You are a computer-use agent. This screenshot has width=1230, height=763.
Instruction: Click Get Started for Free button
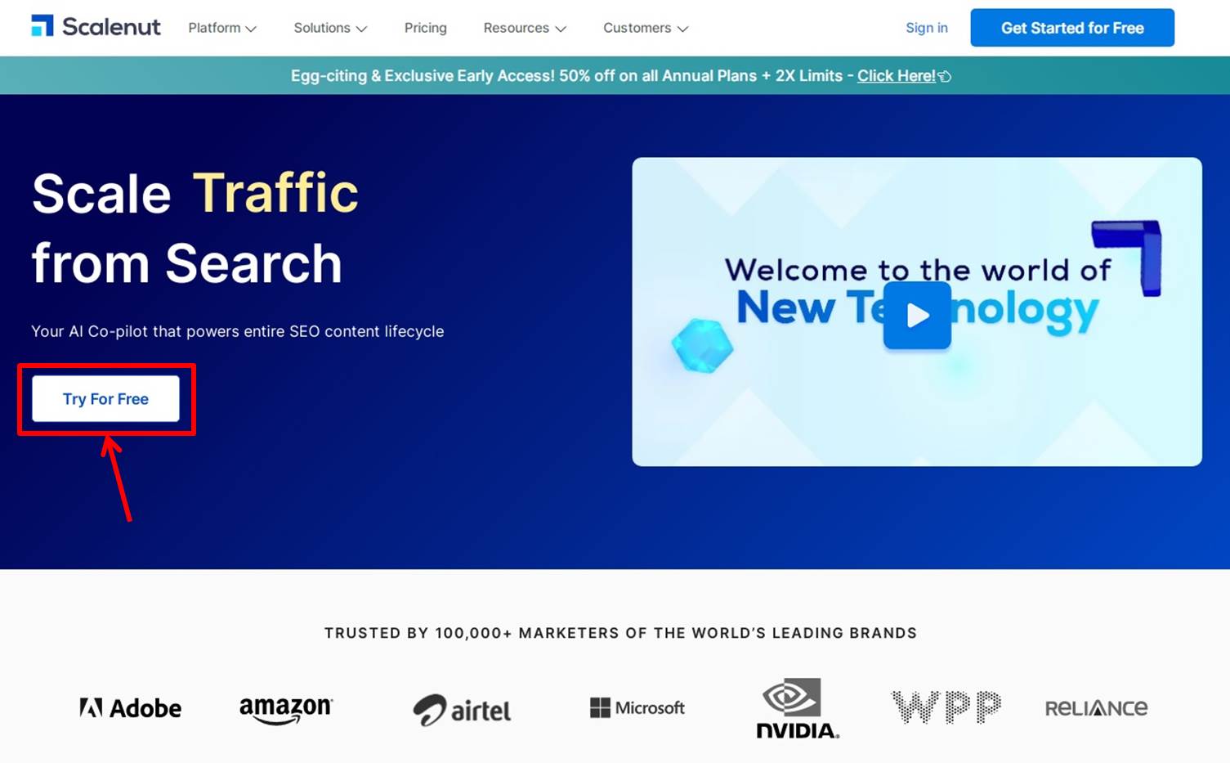tap(1072, 28)
